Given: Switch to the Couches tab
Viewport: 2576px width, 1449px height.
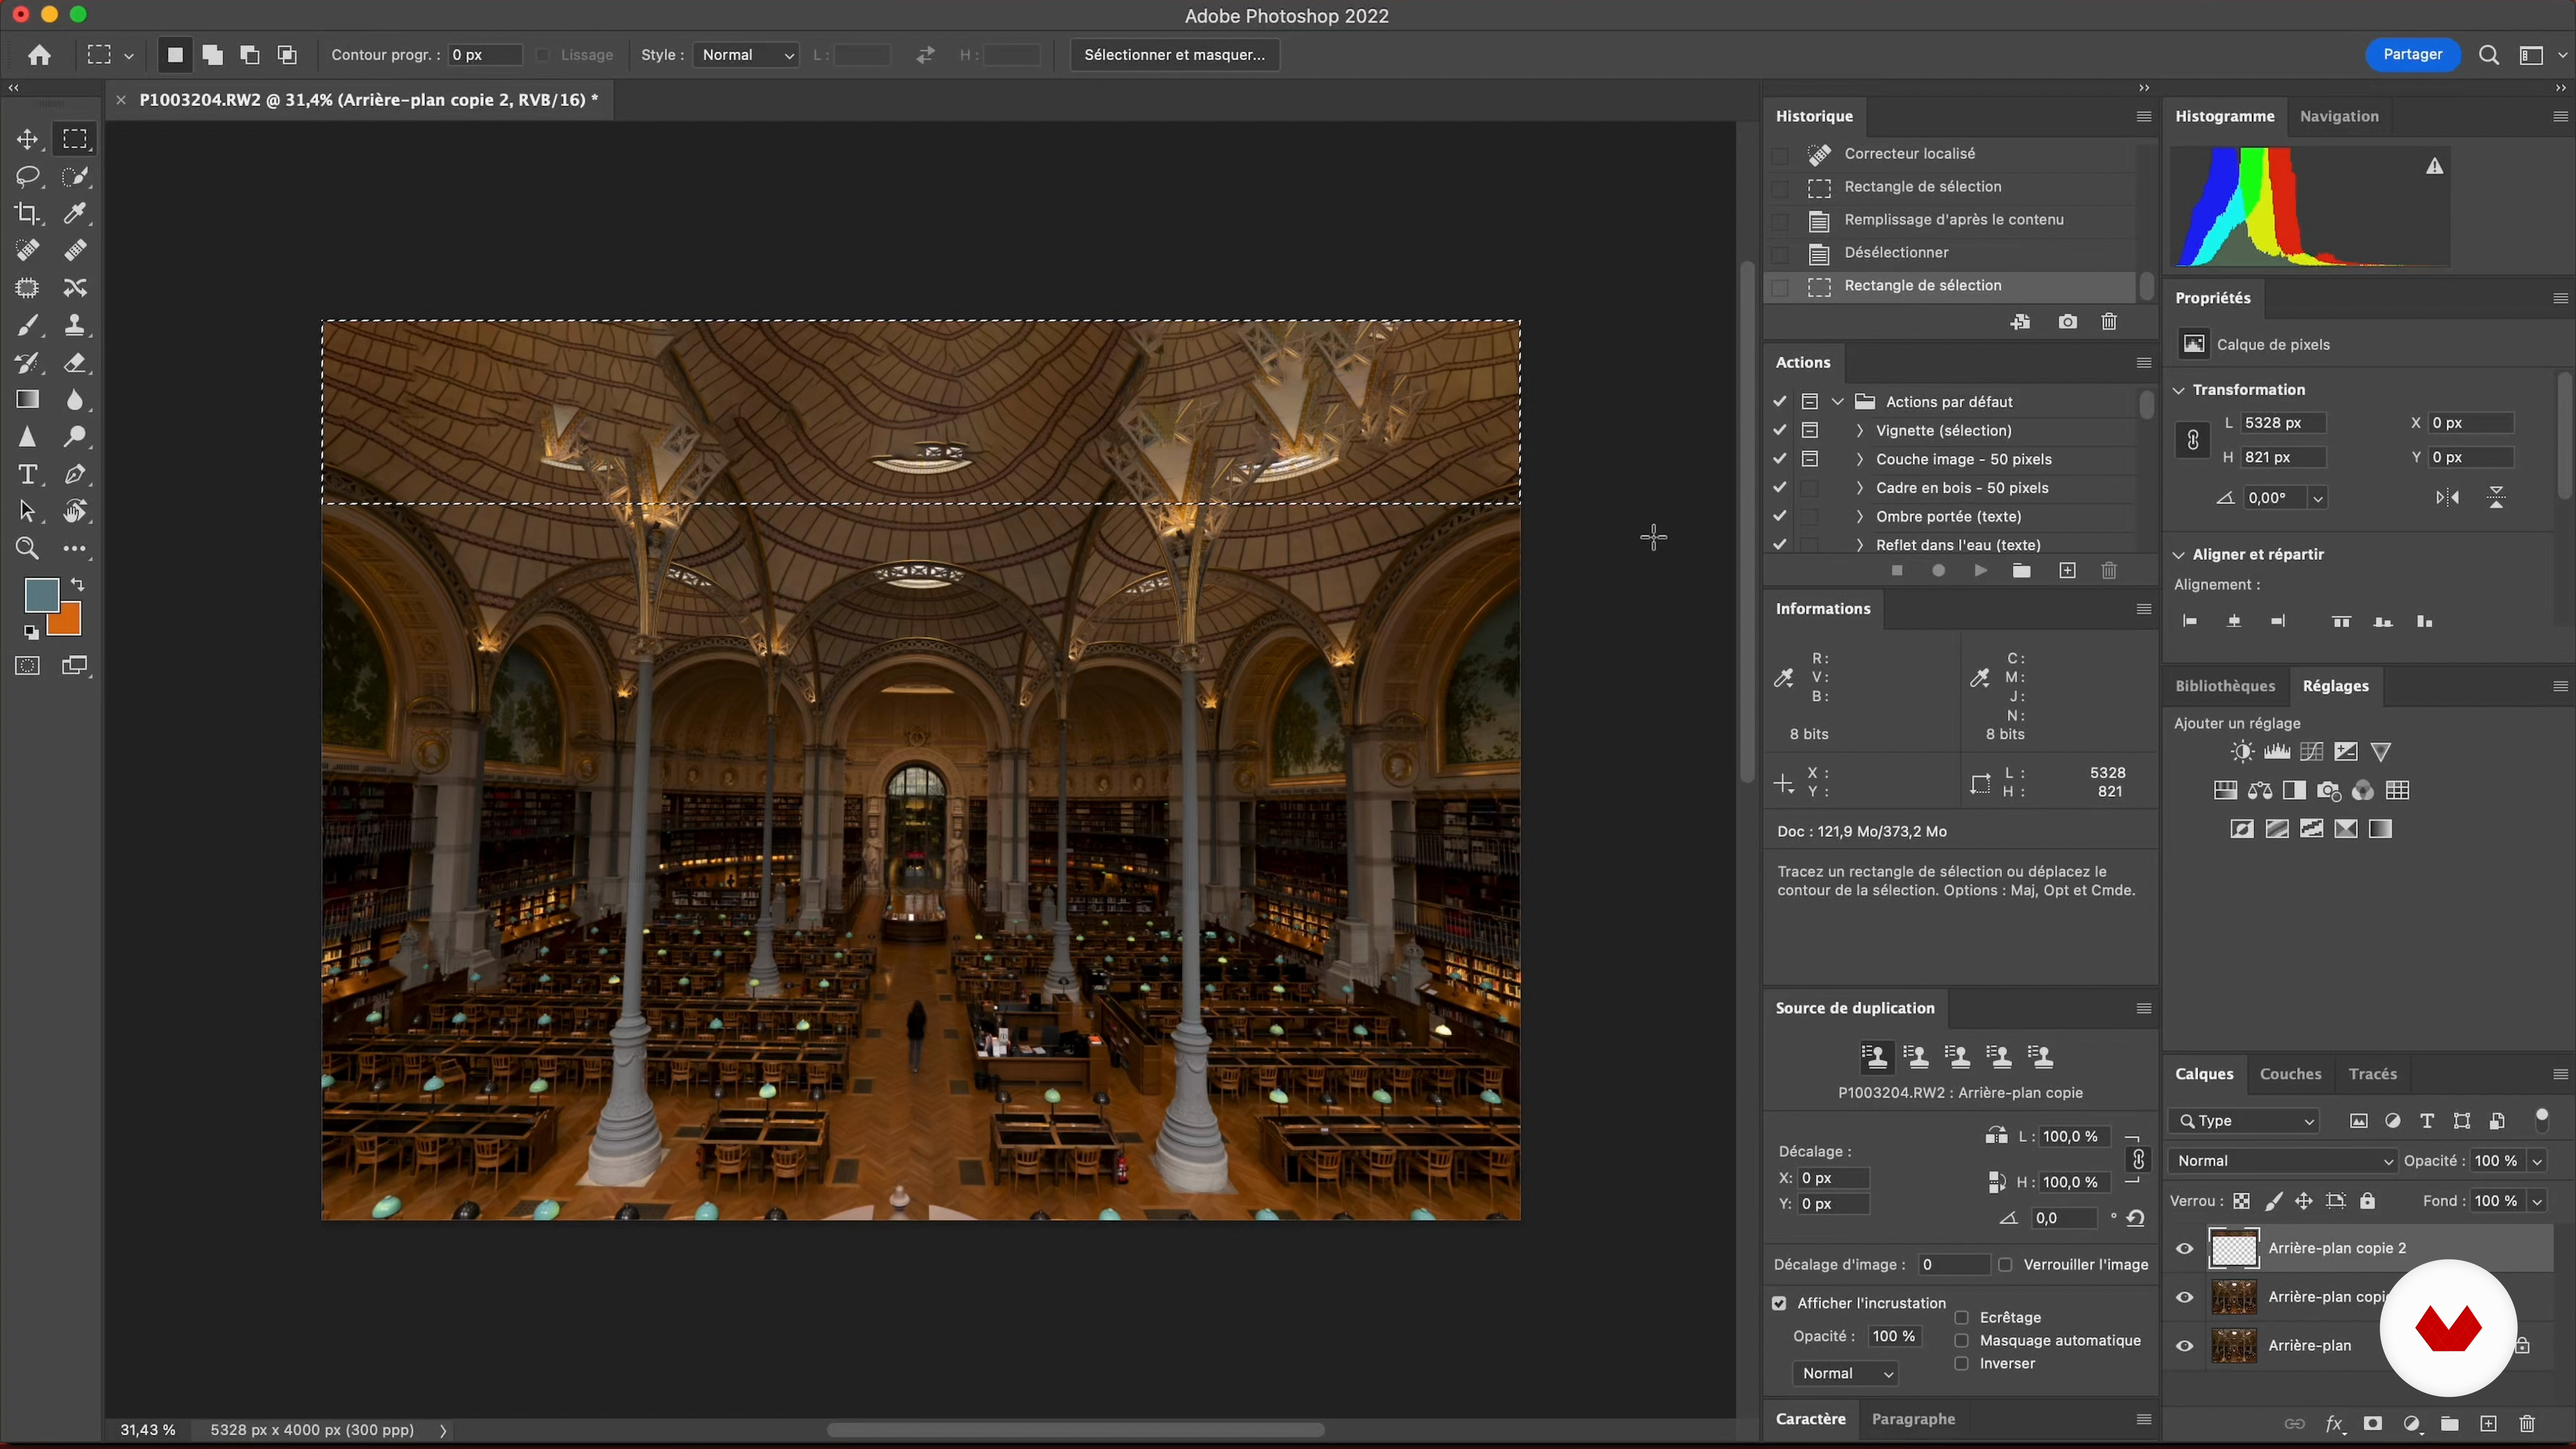Looking at the screenshot, I should click(2290, 1074).
